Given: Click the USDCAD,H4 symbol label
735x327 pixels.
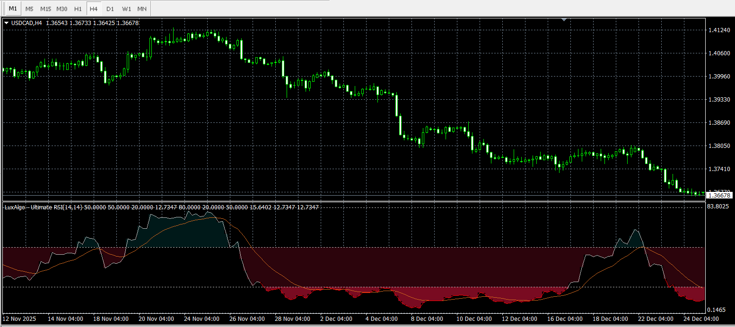Looking at the screenshot, I should point(26,23).
